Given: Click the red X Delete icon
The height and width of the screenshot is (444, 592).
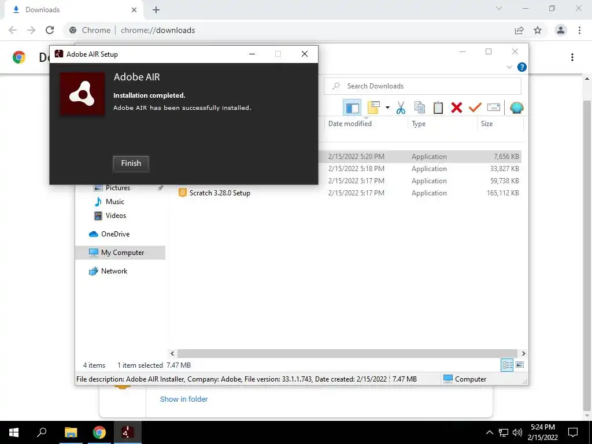Looking at the screenshot, I should tap(457, 108).
